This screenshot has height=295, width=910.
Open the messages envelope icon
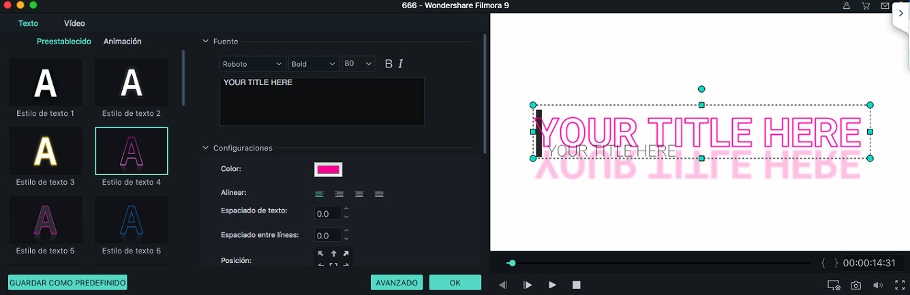point(885,5)
